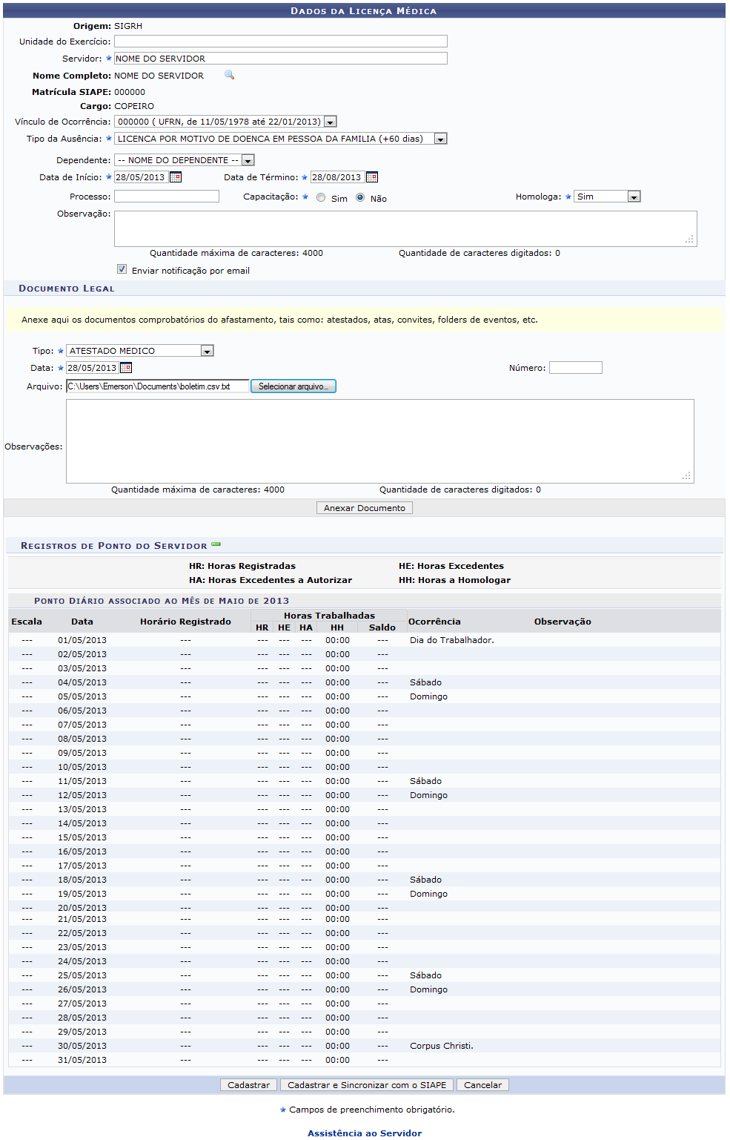
Task: Click the Data de Término date field
Action: click(x=337, y=177)
